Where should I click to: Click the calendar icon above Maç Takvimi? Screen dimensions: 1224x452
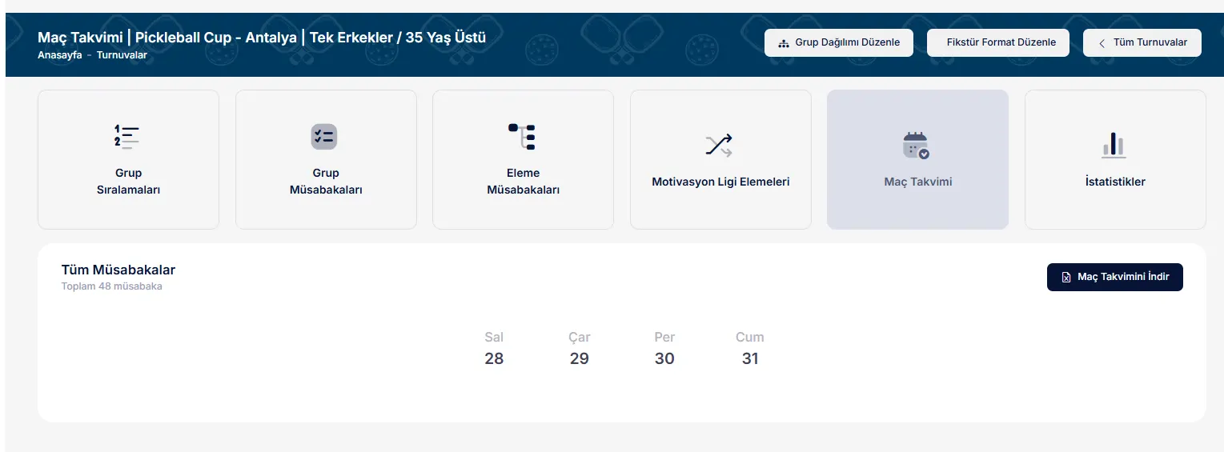(916, 146)
